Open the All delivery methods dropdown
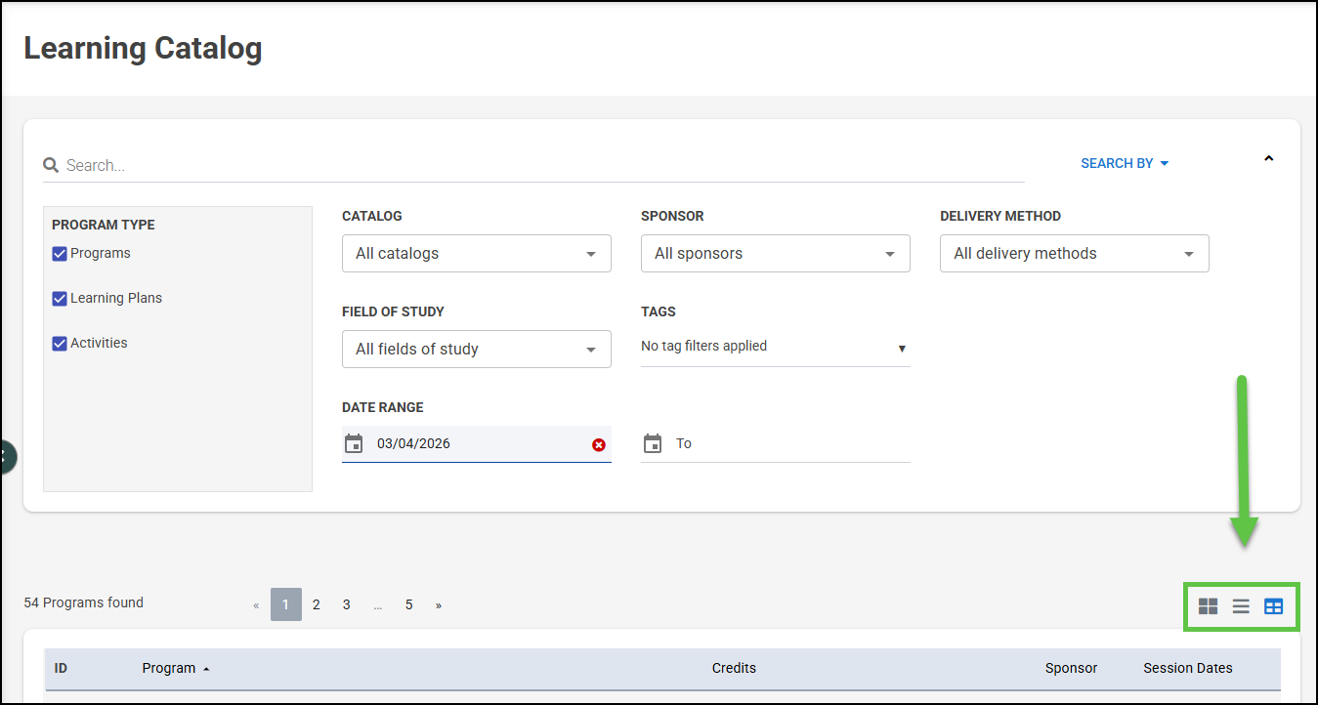 pyautogui.click(x=1074, y=254)
